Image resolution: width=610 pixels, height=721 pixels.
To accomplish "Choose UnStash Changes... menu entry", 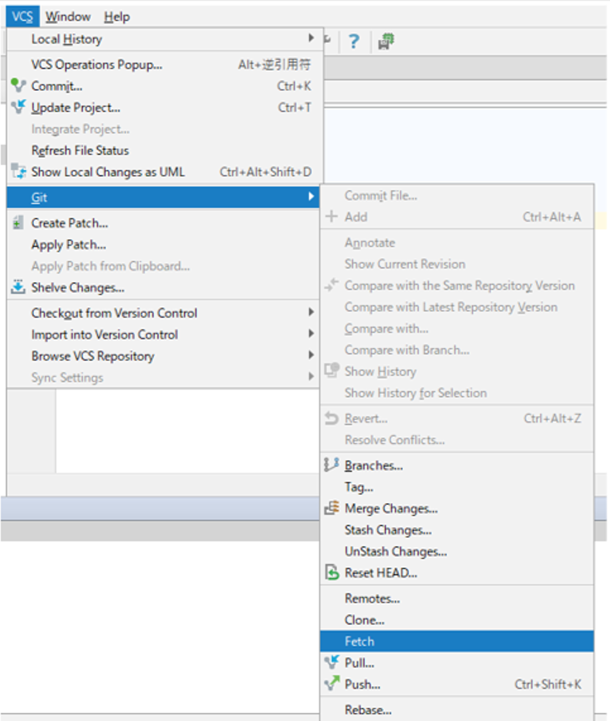I will [457, 551].
